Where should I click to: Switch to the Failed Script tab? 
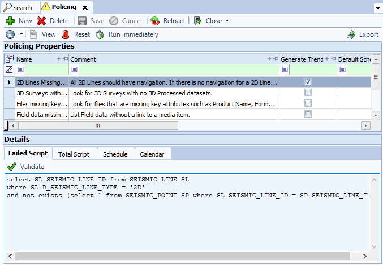pos(28,153)
